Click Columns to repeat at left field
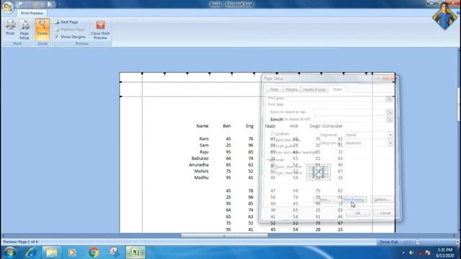Screen dimensions: 461x259 tap(349, 119)
